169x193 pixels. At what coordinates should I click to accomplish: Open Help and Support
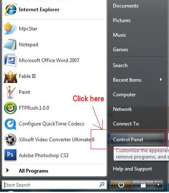pyautogui.click(x=132, y=169)
